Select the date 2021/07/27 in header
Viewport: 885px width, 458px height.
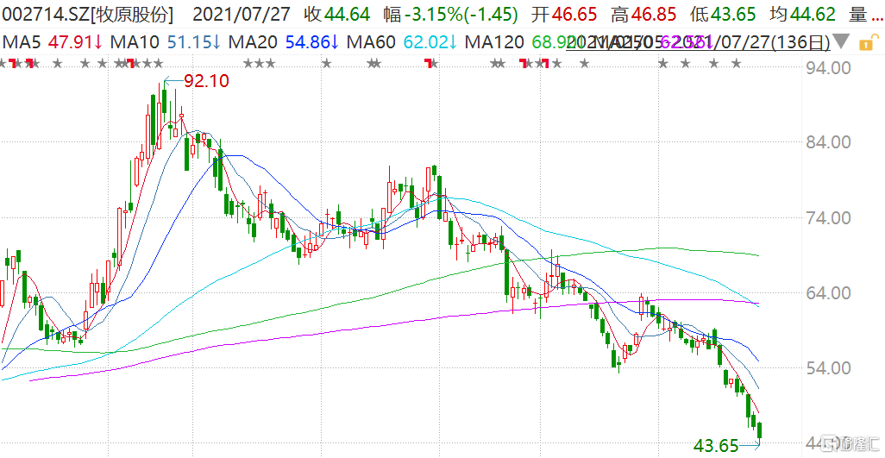[x=242, y=15]
